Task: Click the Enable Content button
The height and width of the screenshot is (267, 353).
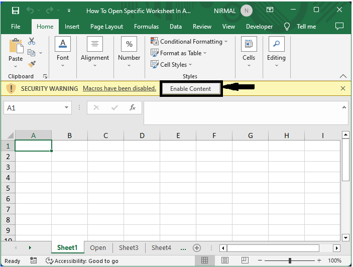Action: coord(191,89)
